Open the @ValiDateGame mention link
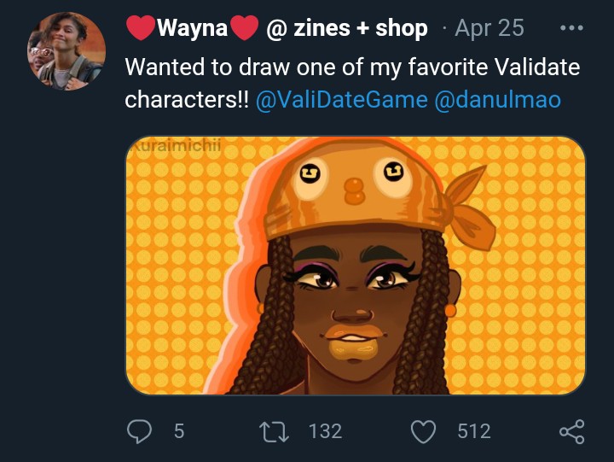 pyautogui.click(x=341, y=100)
